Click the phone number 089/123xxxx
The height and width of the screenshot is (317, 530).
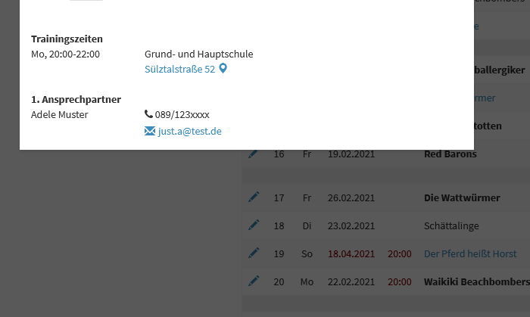pos(182,115)
